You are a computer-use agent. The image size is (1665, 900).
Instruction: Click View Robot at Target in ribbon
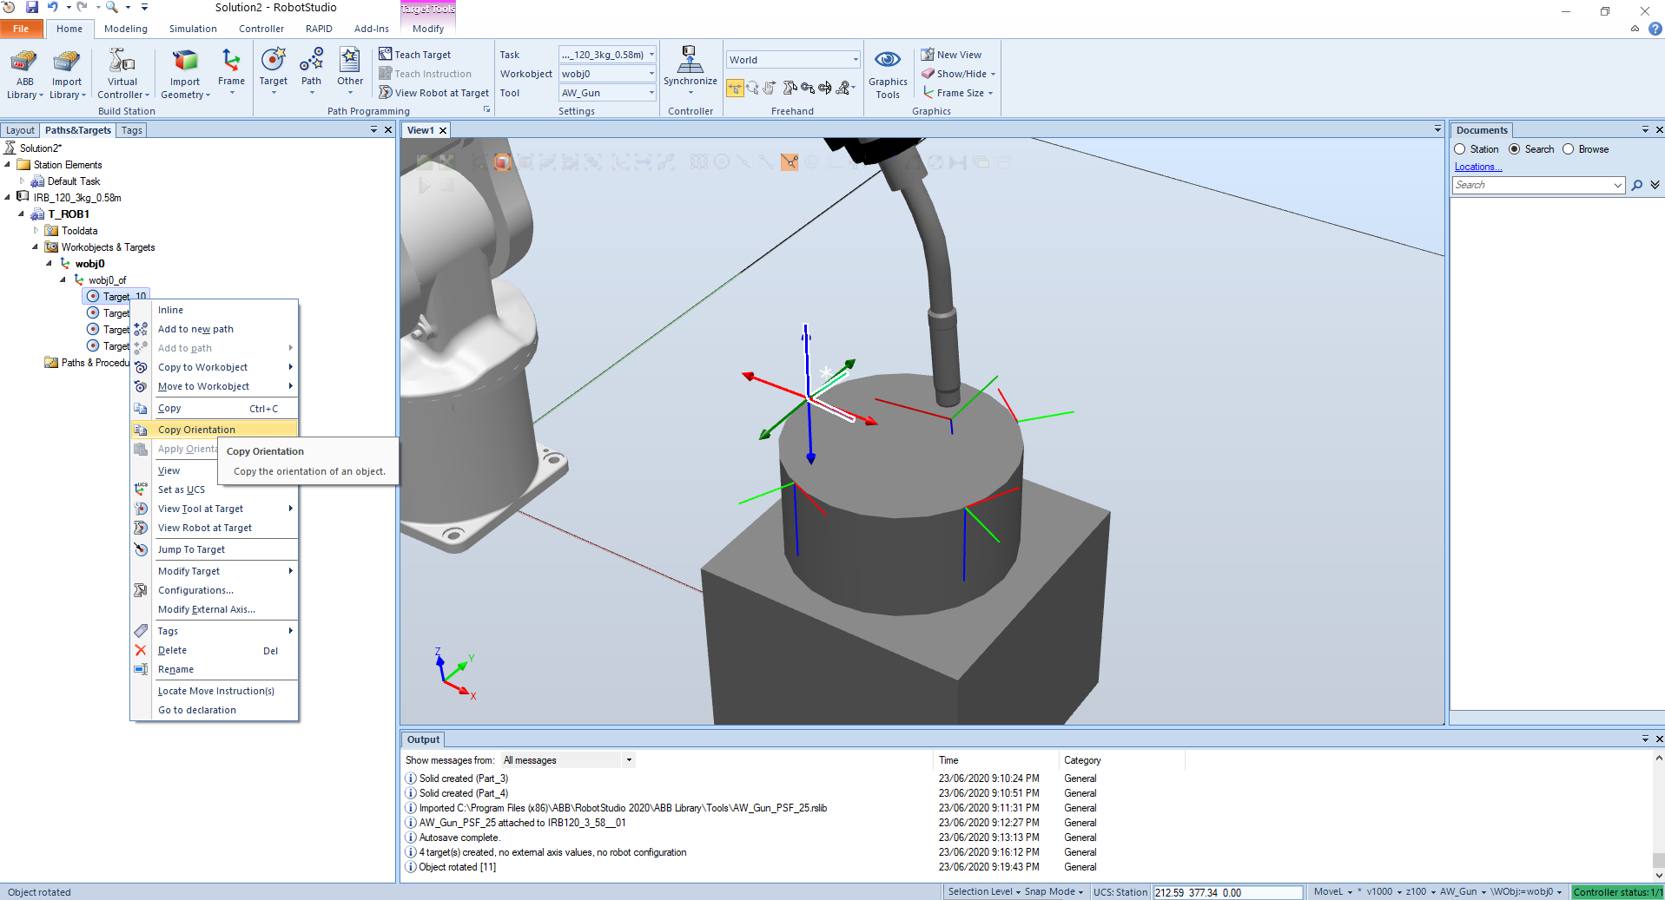click(x=434, y=93)
